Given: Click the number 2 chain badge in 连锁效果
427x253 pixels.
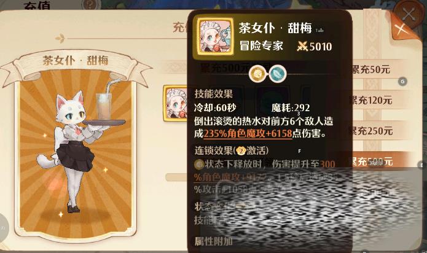Looking at the screenshot, I should pos(241,150).
